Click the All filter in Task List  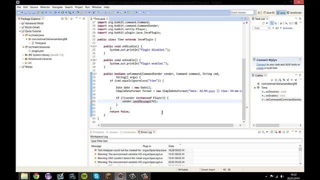pyautogui.click(x=276, y=28)
